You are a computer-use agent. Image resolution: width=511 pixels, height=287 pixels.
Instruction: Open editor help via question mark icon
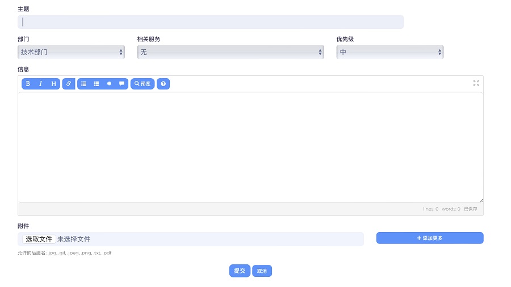point(164,84)
